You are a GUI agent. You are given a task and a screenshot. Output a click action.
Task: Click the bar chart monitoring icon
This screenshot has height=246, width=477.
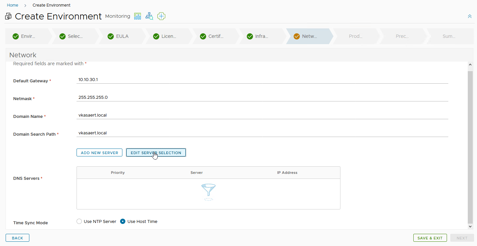[138, 16]
